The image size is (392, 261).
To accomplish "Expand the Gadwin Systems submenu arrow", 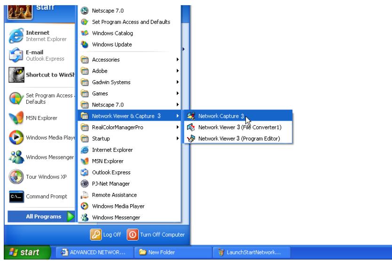I will pyautogui.click(x=178, y=82).
